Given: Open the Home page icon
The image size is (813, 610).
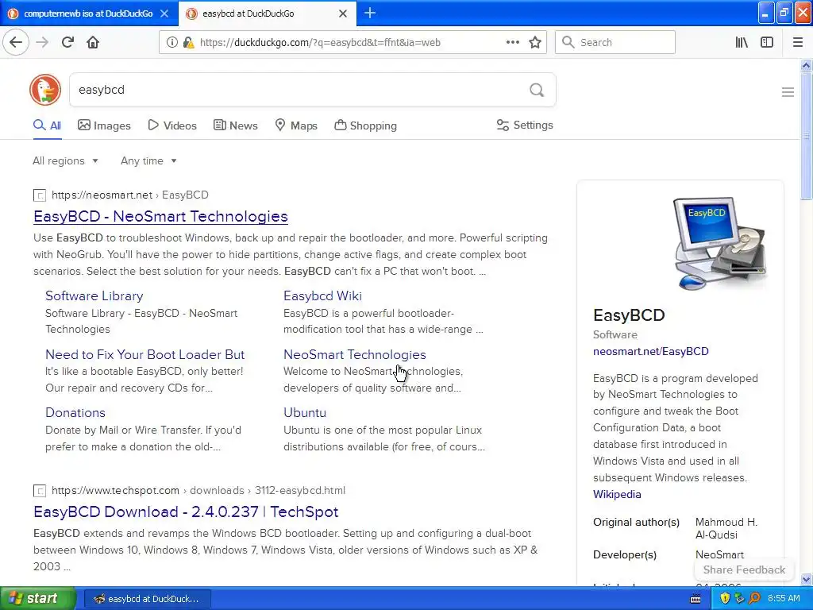Looking at the screenshot, I should click(x=93, y=43).
